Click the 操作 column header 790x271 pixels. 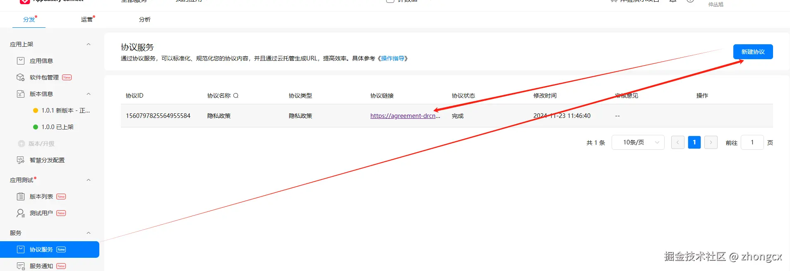pyautogui.click(x=702, y=96)
